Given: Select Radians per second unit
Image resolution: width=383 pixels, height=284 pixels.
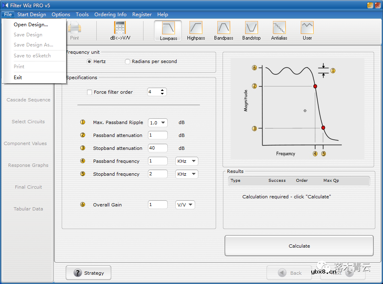Looking at the screenshot, I should [128, 61].
